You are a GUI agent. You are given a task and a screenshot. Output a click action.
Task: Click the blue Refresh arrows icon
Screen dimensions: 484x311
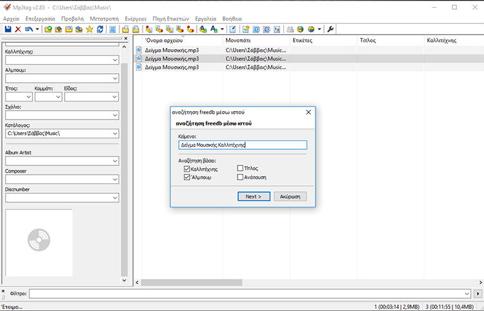click(100, 29)
